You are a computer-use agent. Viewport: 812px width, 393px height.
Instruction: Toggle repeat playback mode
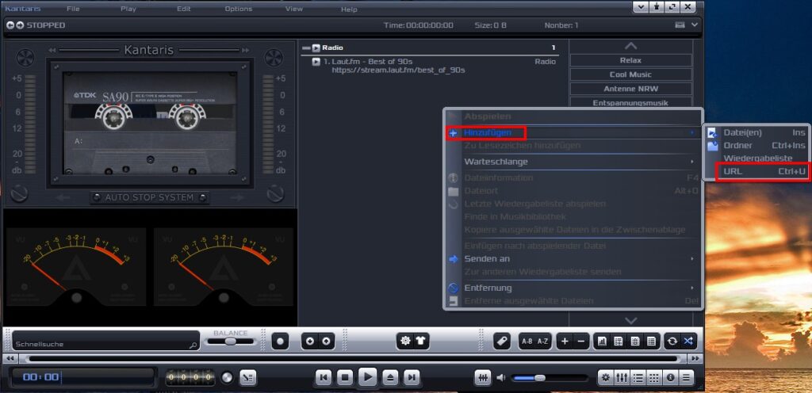coord(672,341)
